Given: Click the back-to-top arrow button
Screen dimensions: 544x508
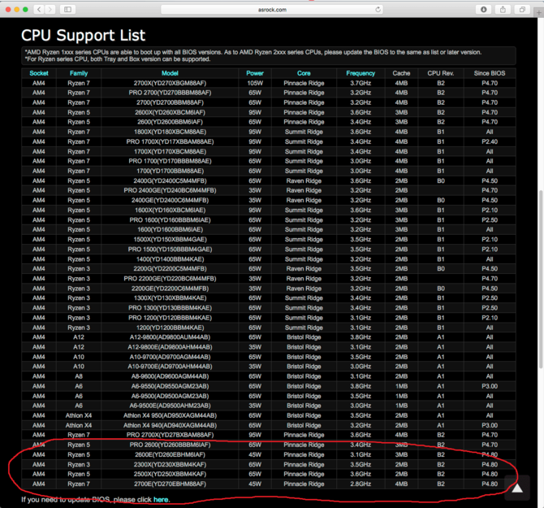Looking at the screenshot, I should coord(517,488).
